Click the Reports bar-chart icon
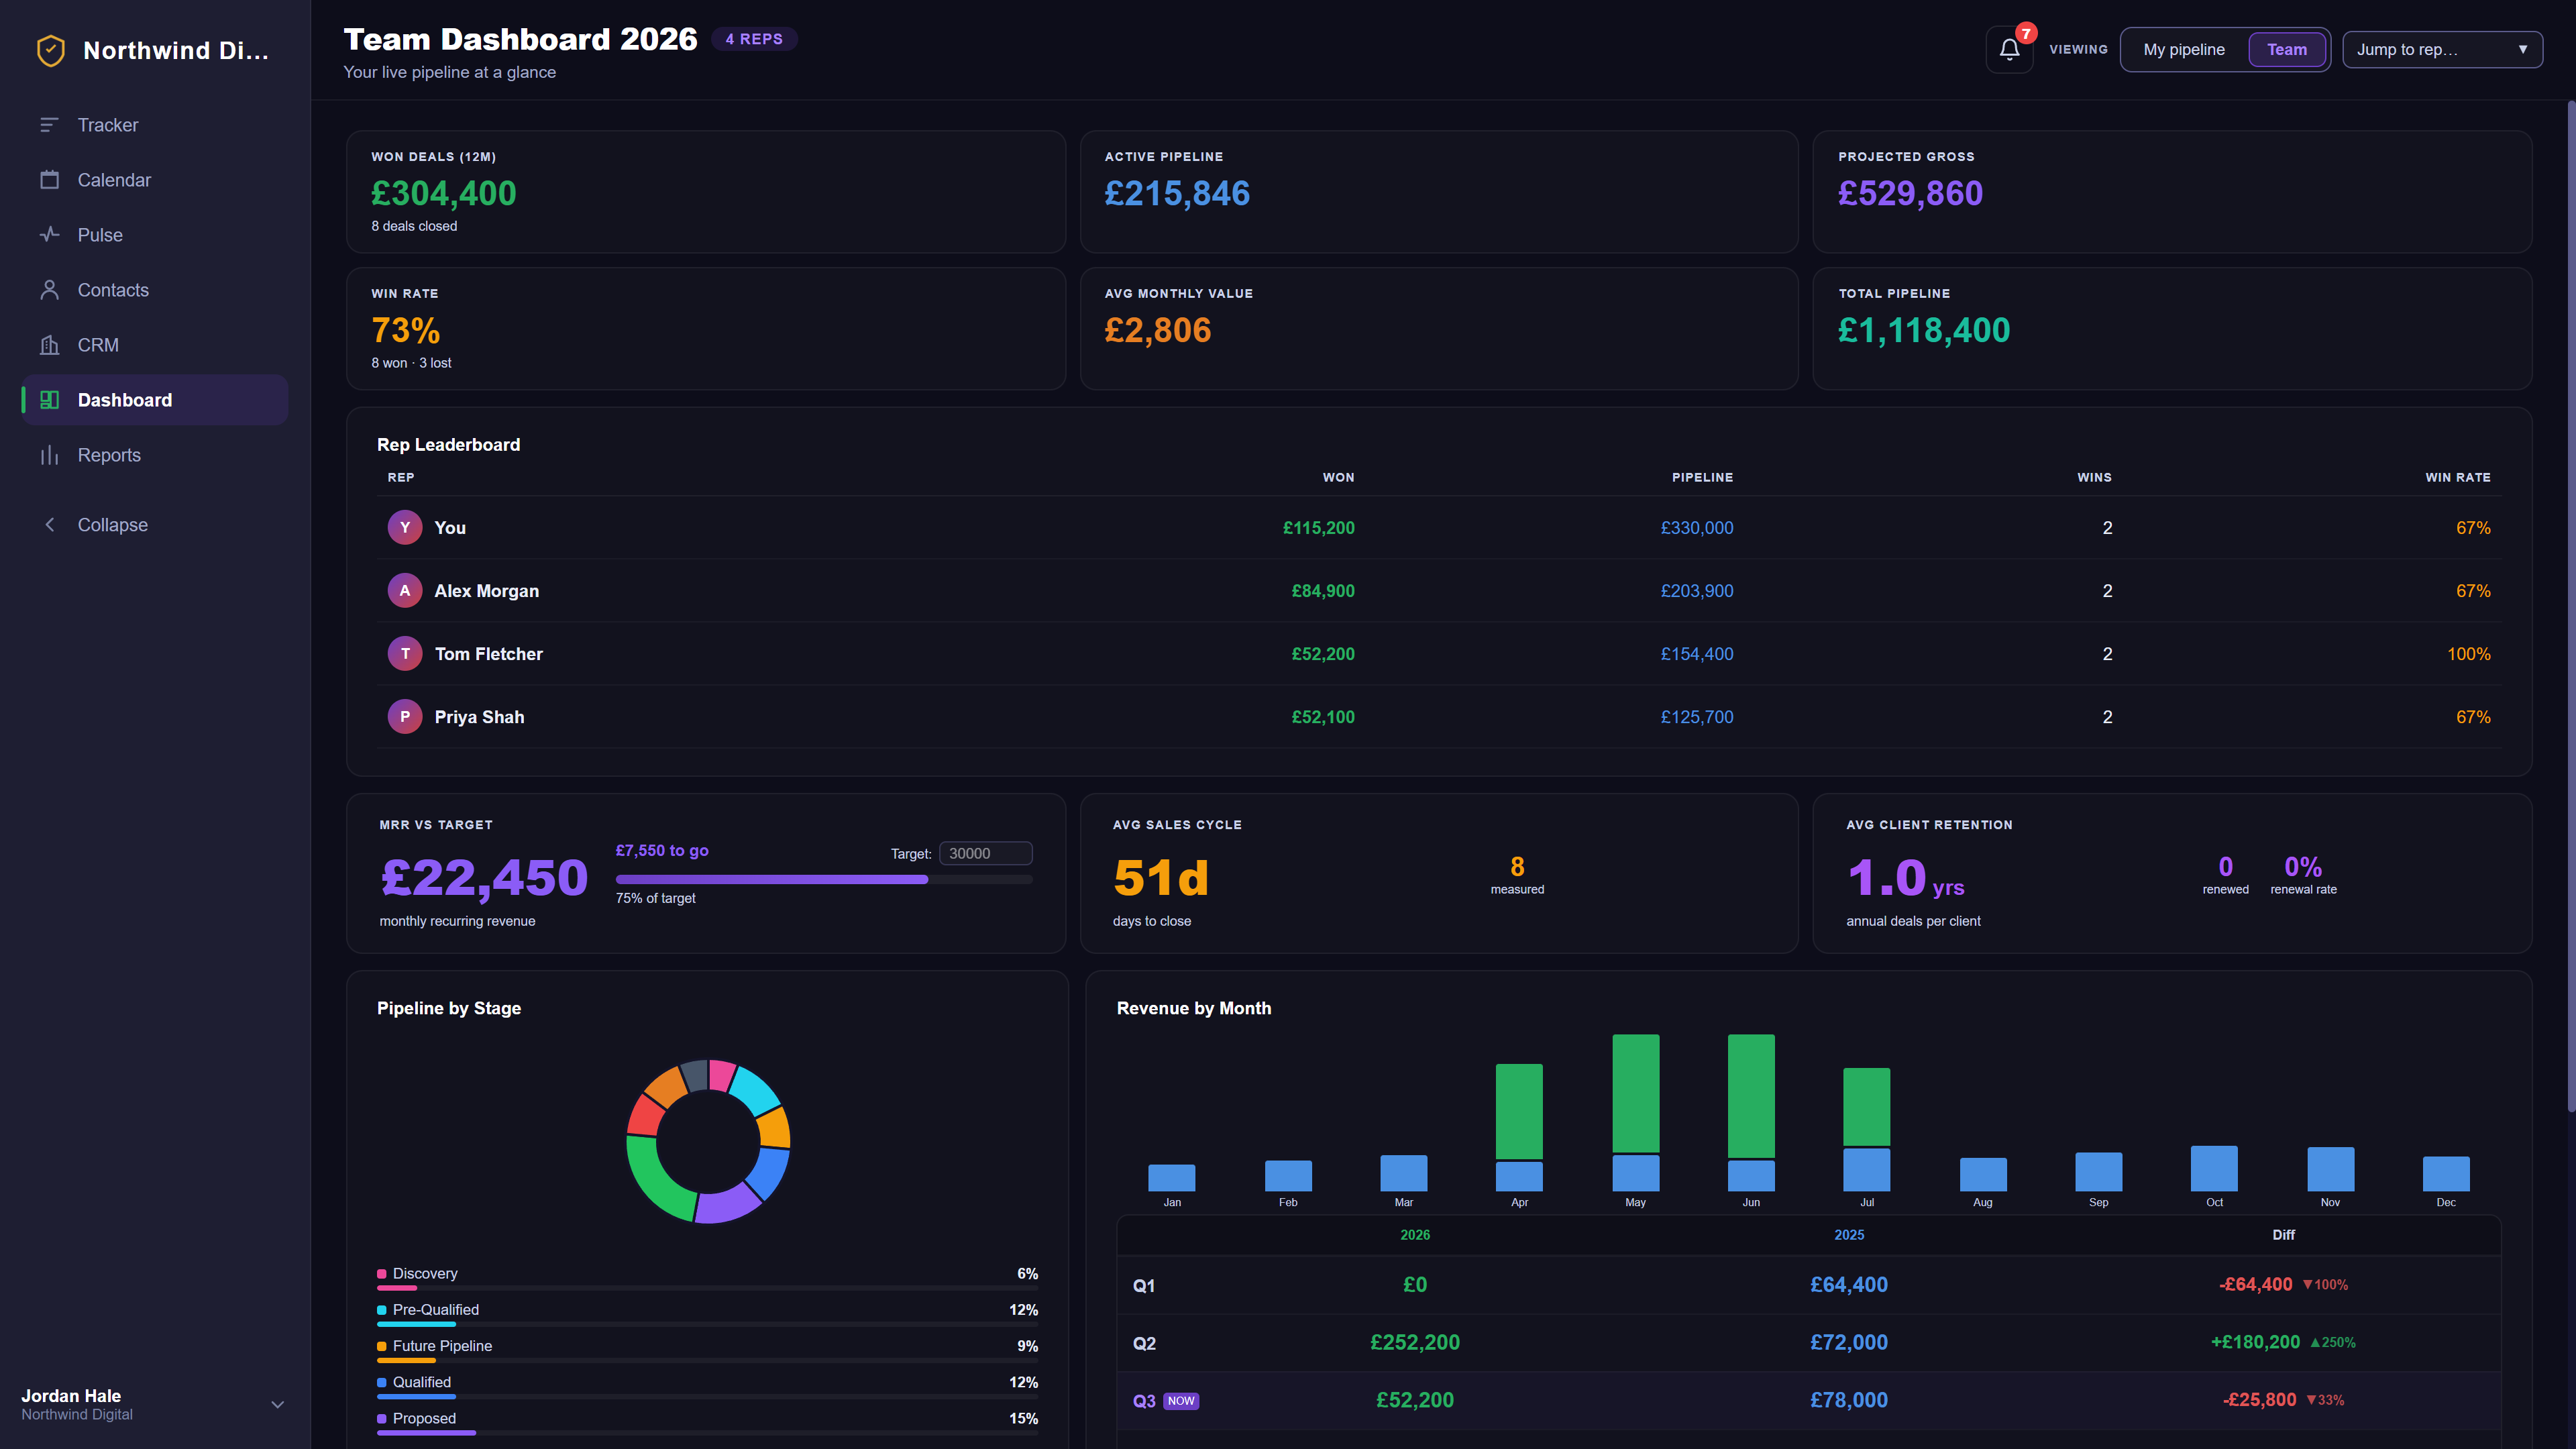This screenshot has width=2576, height=1449. (49, 455)
